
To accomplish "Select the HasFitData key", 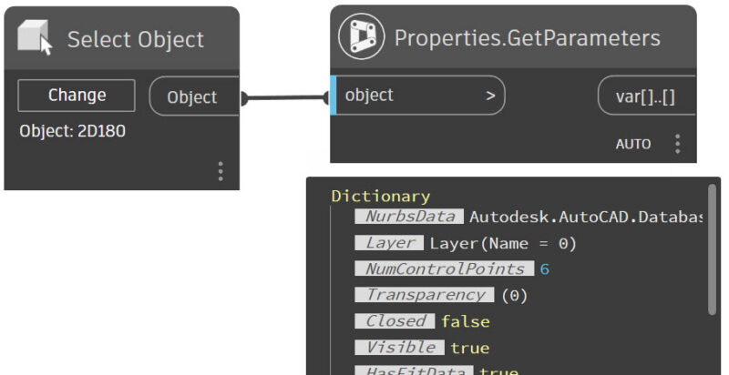I will [414, 370].
